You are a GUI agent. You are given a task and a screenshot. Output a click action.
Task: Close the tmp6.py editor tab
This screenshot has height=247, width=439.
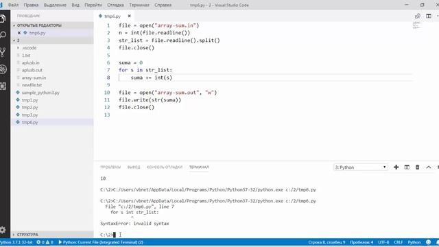pyautogui.click(x=129, y=16)
